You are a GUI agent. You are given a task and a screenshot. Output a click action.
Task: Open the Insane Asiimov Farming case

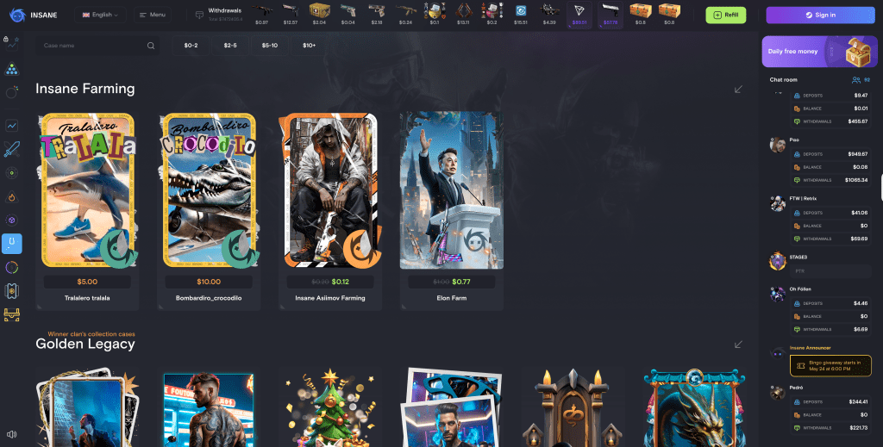[x=330, y=211]
